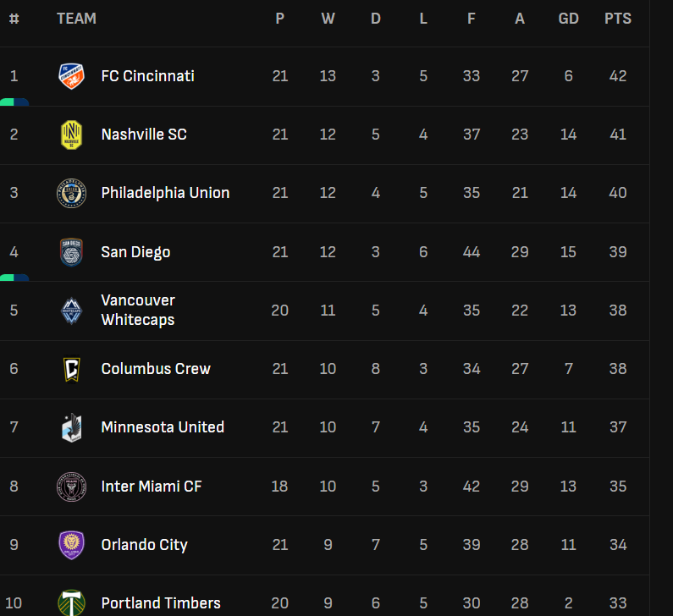Click the Minnesota United crest
The width and height of the screenshot is (673, 616).
click(x=71, y=427)
